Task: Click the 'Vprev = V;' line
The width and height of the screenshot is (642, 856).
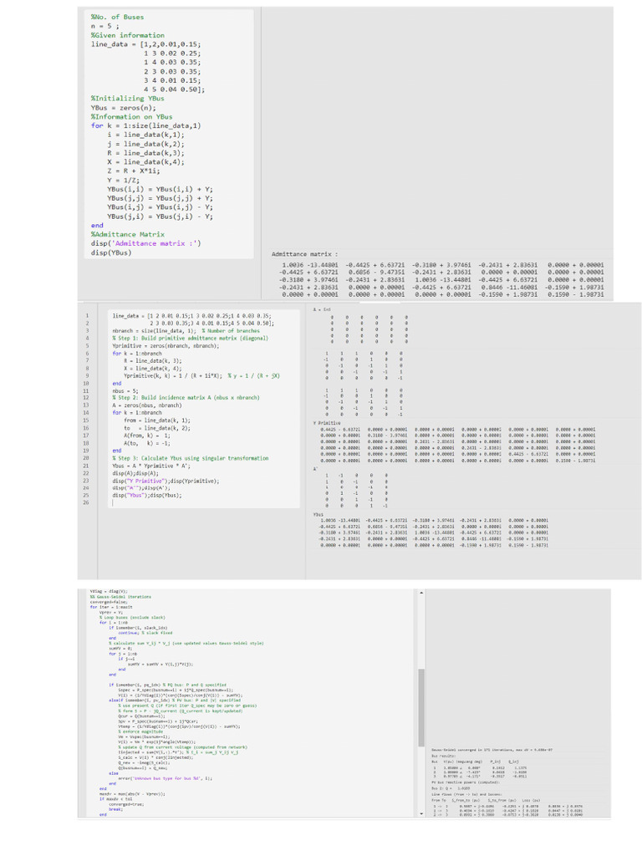Action: (110, 612)
